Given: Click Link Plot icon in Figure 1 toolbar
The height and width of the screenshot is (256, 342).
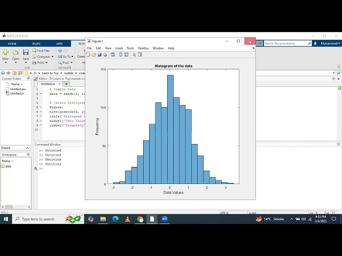Looking at the screenshot, I should coord(113,54).
